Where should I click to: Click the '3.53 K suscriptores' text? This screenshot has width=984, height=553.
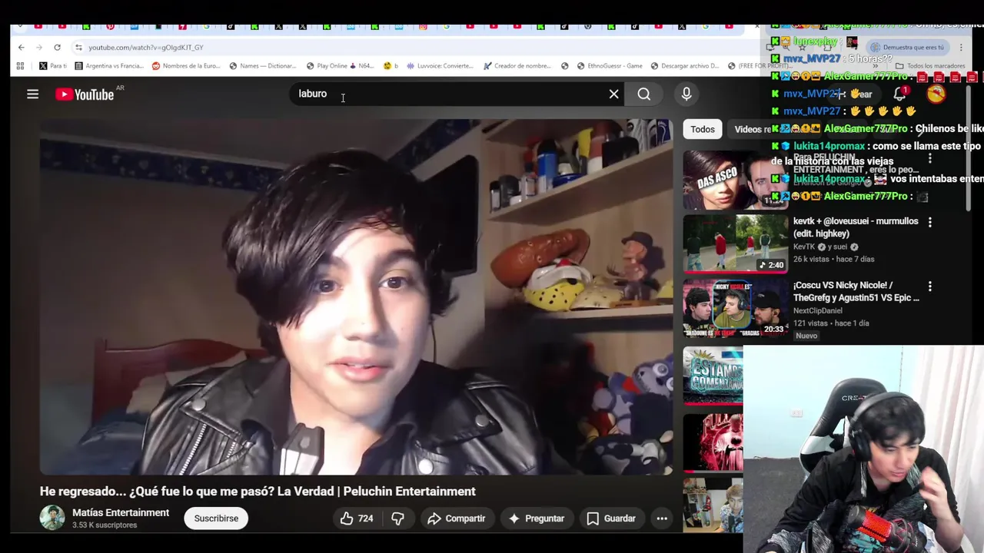tap(105, 525)
